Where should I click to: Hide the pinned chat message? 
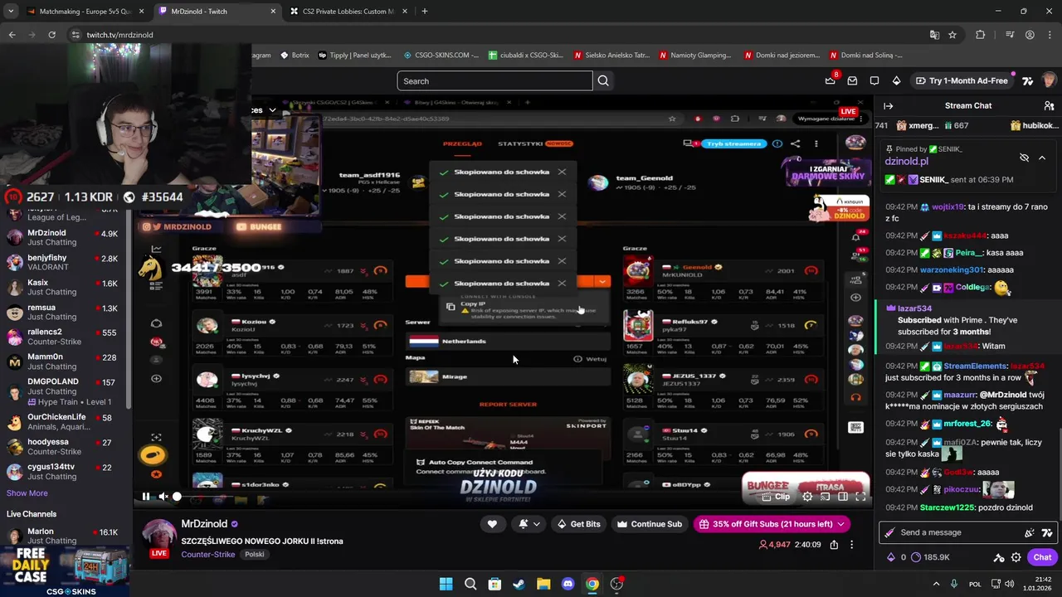[x=1024, y=158]
